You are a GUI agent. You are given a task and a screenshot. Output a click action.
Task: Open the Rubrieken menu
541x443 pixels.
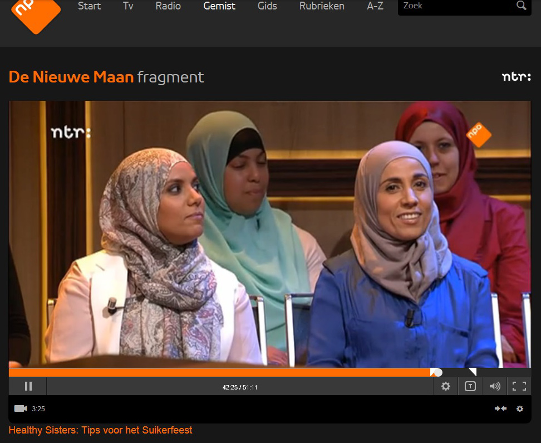(x=322, y=6)
